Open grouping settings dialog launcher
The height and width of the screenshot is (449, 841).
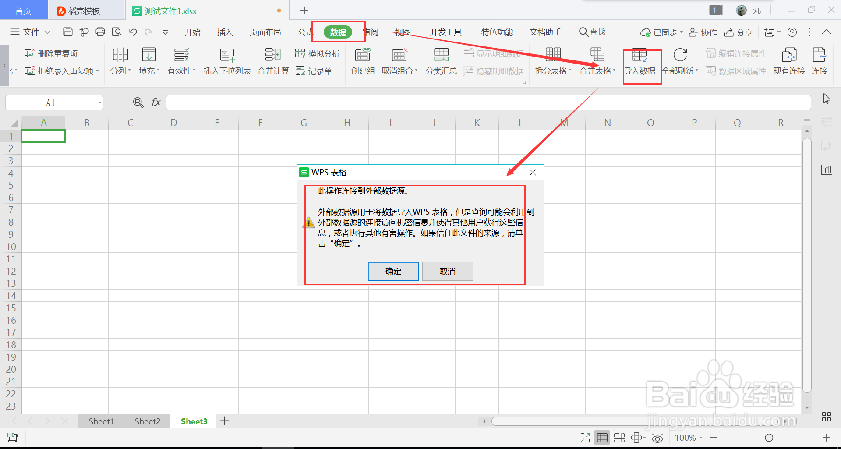pos(524,82)
